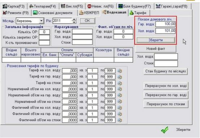Click the Вхідне сальдо column header

pos(11,52)
